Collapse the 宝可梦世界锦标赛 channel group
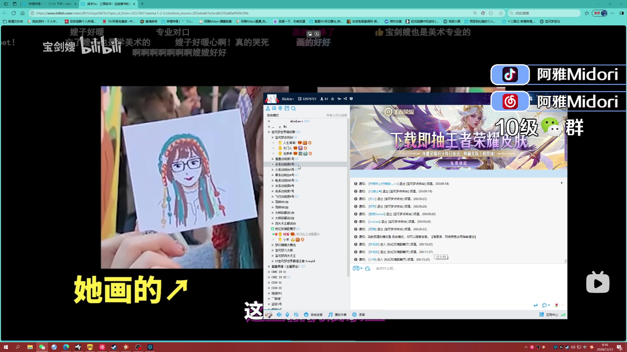This screenshot has width=627, height=352. coord(269,132)
